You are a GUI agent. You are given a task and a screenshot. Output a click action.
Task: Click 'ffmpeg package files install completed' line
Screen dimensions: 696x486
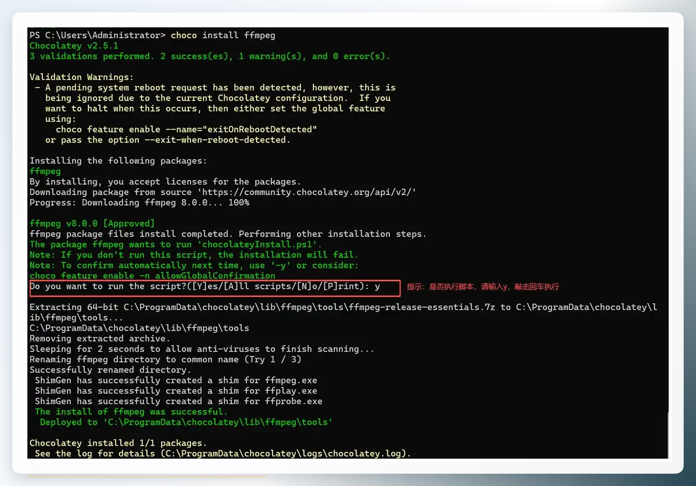pos(228,234)
